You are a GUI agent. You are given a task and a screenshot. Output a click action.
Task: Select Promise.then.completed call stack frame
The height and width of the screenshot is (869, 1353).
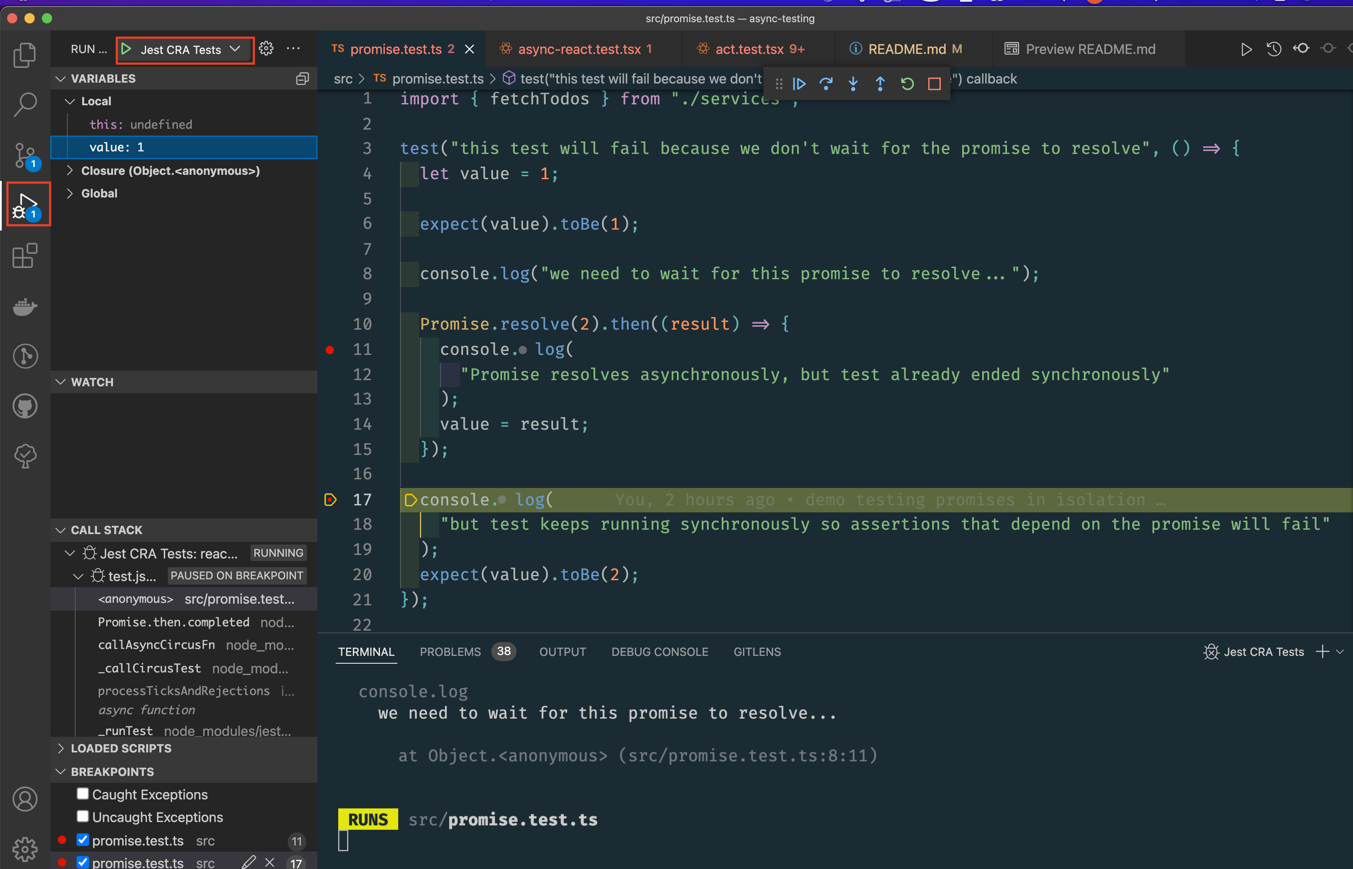point(173,622)
